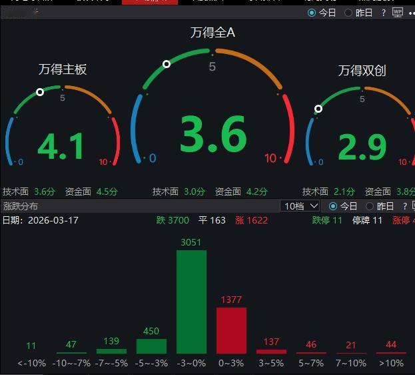Select 昨日 radio in the 涨跌分布 header

[x=370, y=206]
